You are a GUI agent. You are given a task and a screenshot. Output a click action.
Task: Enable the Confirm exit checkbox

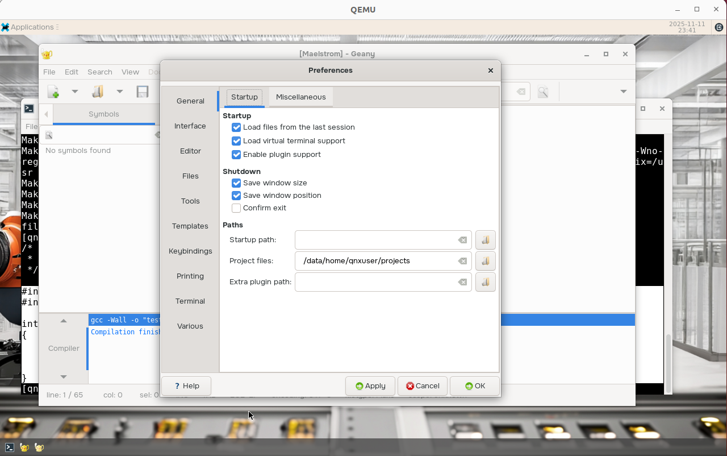tap(236, 208)
